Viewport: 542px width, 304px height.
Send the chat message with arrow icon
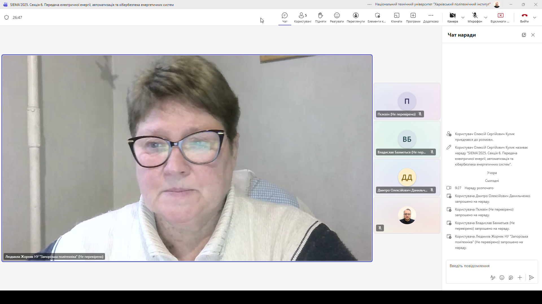tap(532, 278)
